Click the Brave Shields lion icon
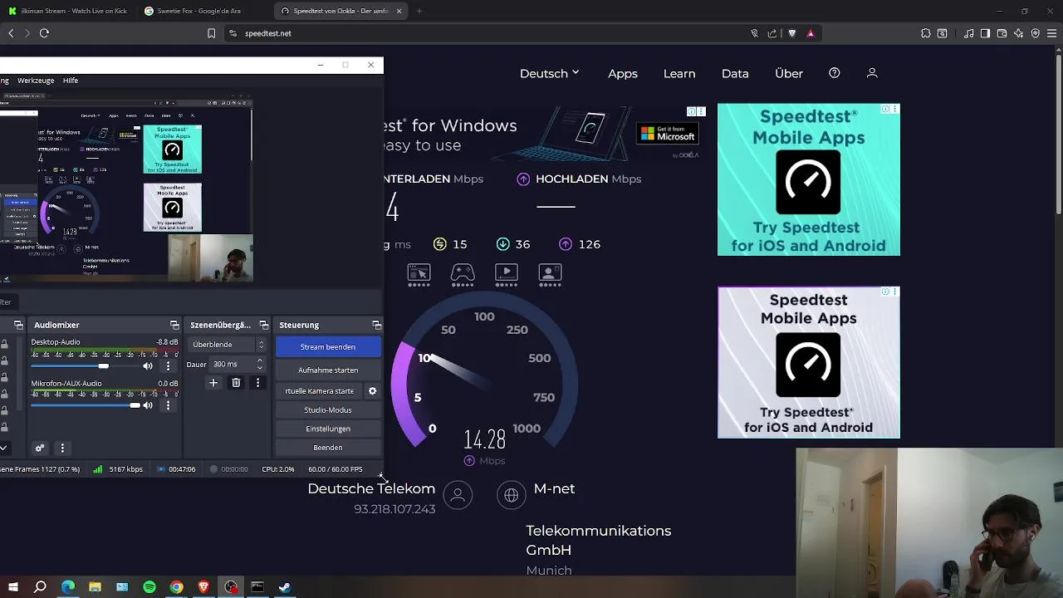1063x598 pixels. pyautogui.click(x=792, y=33)
